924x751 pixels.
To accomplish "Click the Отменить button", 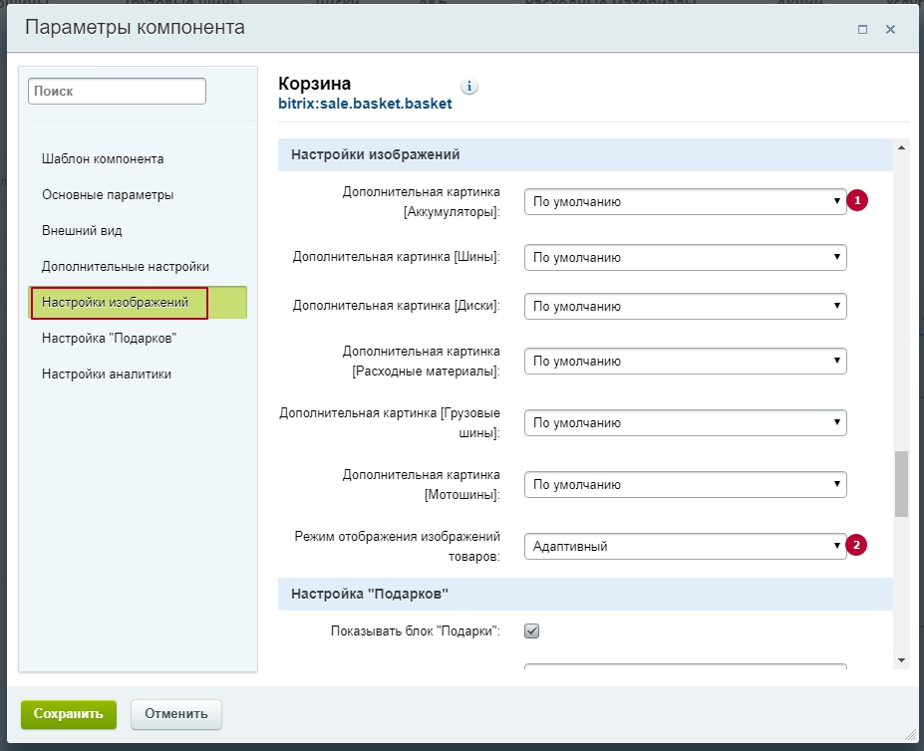I will click(x=176, y=714).
